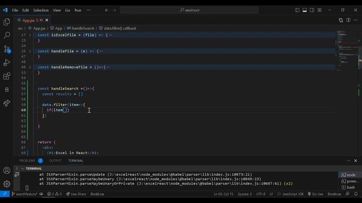Screen dimensions: 362x203
Task: Click App breadcrumb symbol
Action: 57,28
